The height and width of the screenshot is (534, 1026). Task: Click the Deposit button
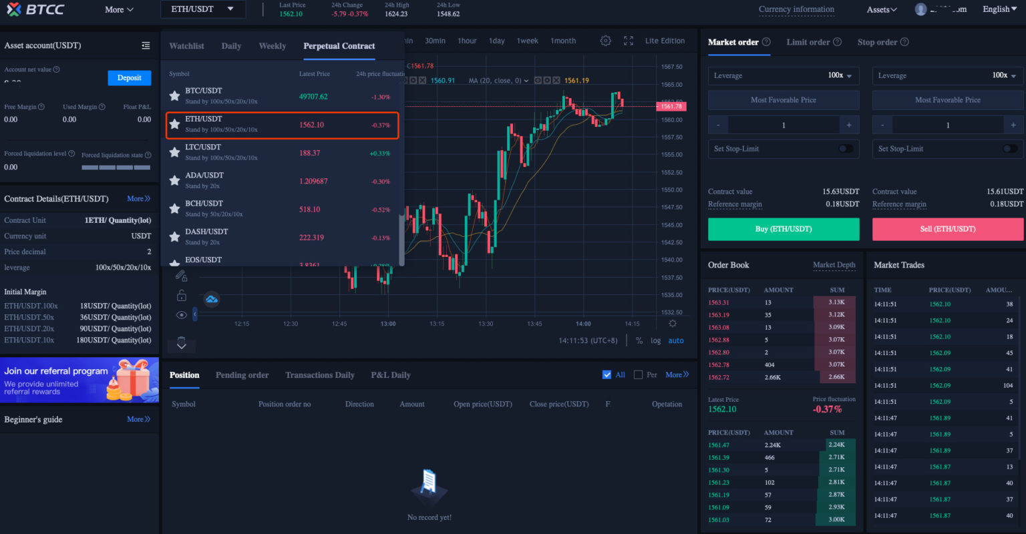click(129, 77)
